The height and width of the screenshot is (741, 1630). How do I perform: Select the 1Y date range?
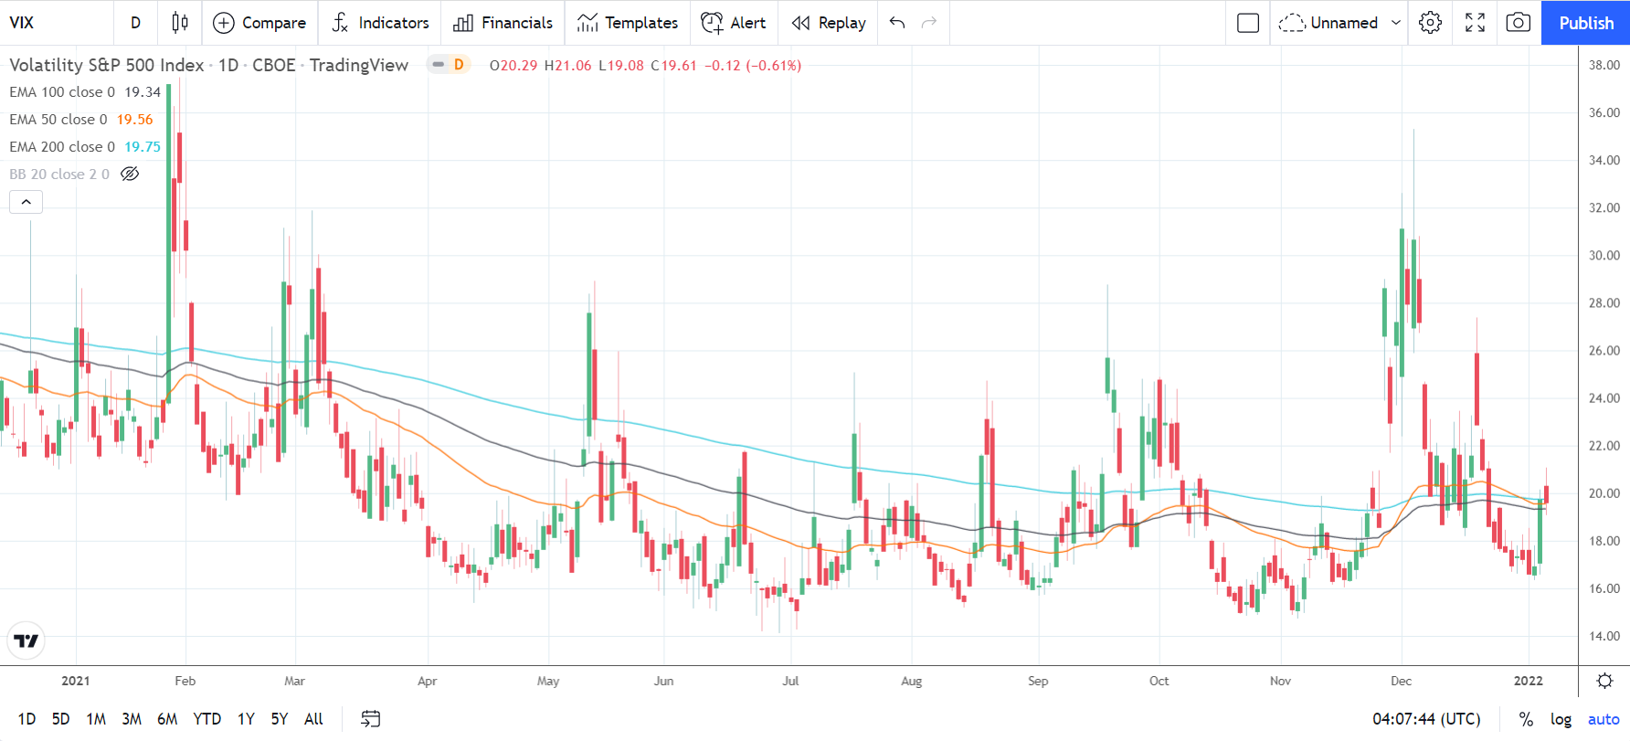tap(246, 719)
